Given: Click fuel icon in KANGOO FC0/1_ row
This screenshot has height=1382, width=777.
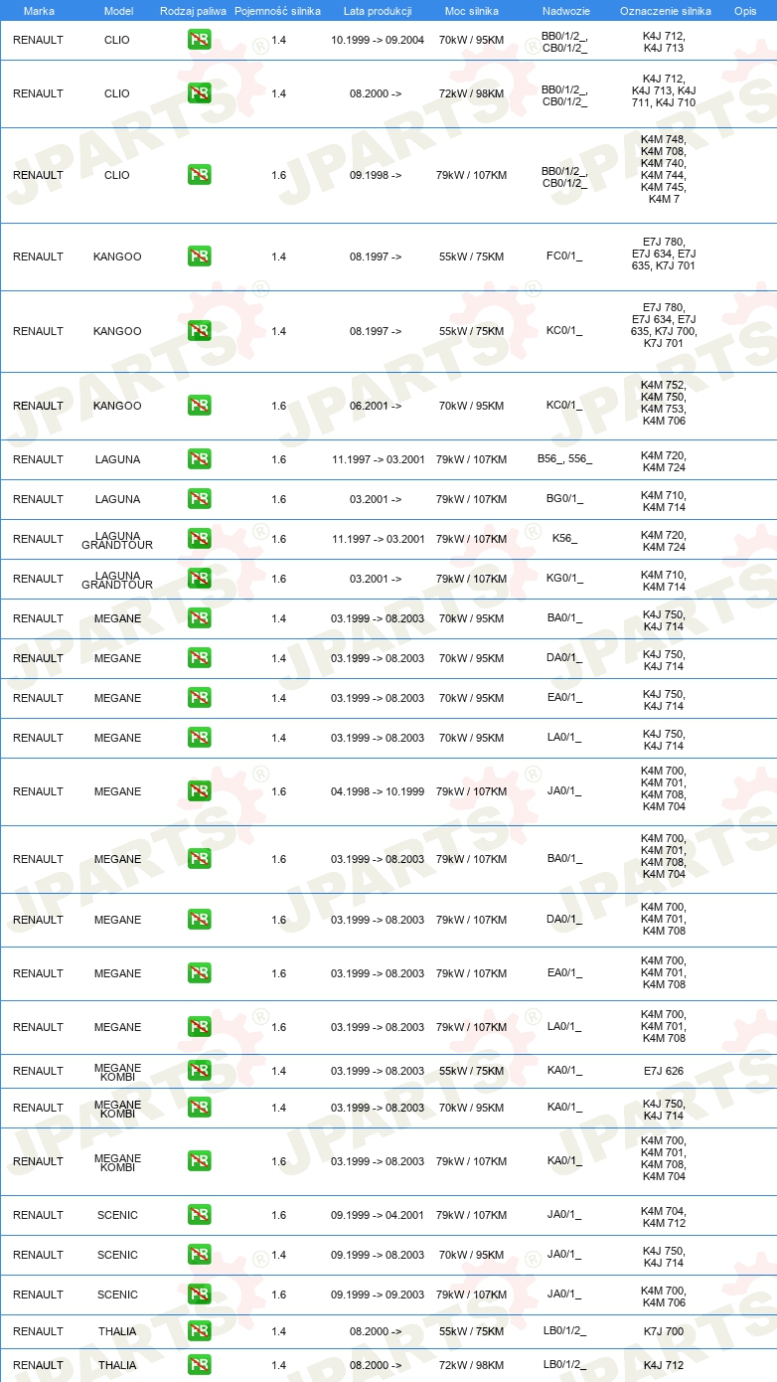Looking at the screenshot, I should coord(199,257).
